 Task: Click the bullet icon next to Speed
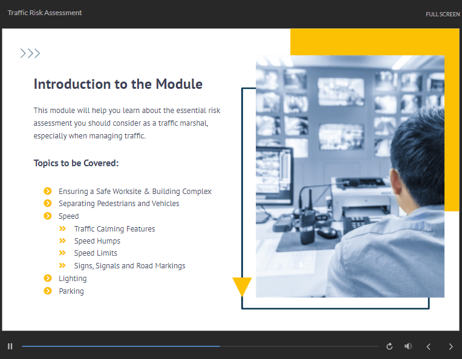click(x=48, y=216)
